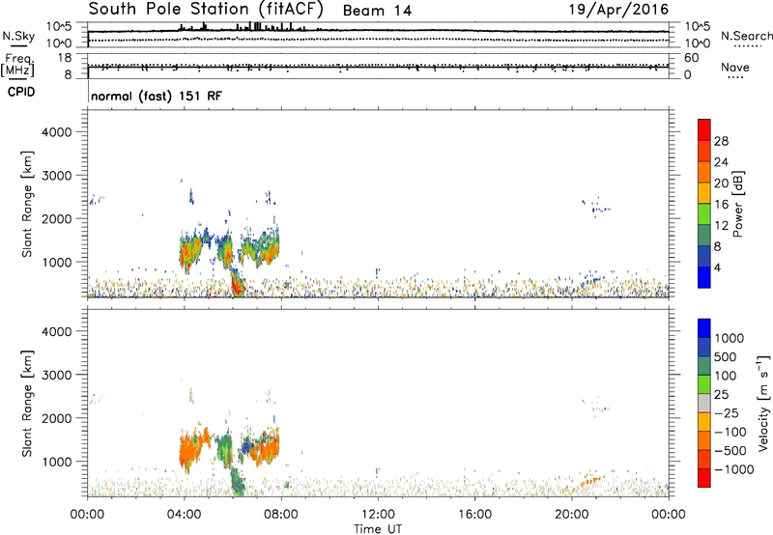Image resolution: width=773 pixels, height=535 pixels.
Task: Click the red strong-echo patch near 06:00 in power panel
Action: pyautogui.click(x=237, y=285)
